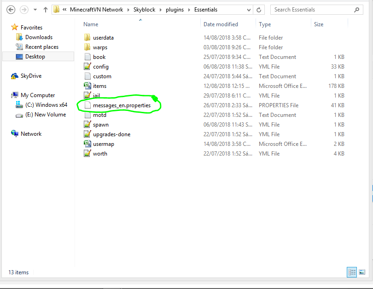The width and height of the screenshot is (373, 289).
Task: Click the Network globe icon
Action: [15, 133]
